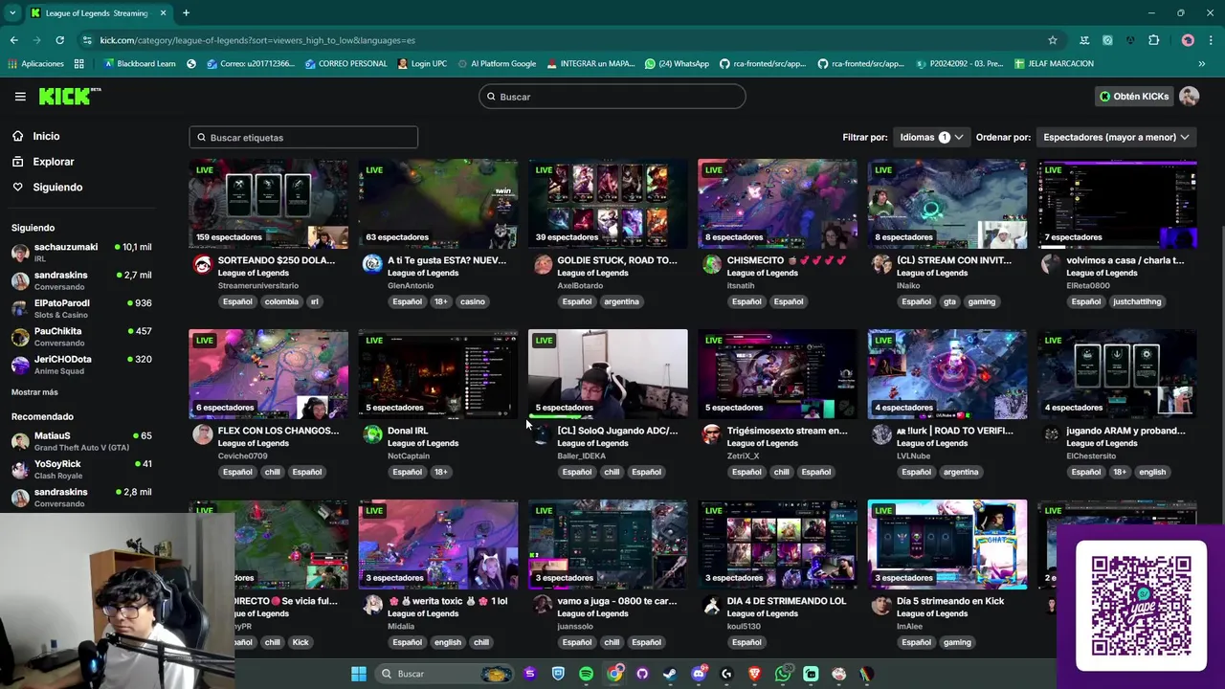Open the (24) WhatsApp bookmark
Image resolution: width=1225 pixels, height=689 pixels.
tap(677, 64)
